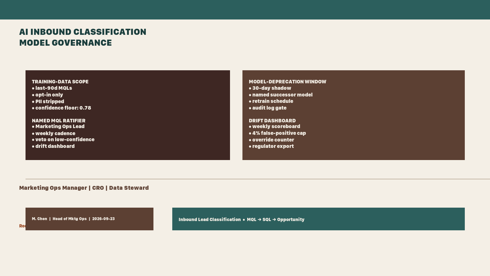Screen dimensions: 490x276
Task: Select the 'veto on low-confidence' bullet
Action: 63,140
